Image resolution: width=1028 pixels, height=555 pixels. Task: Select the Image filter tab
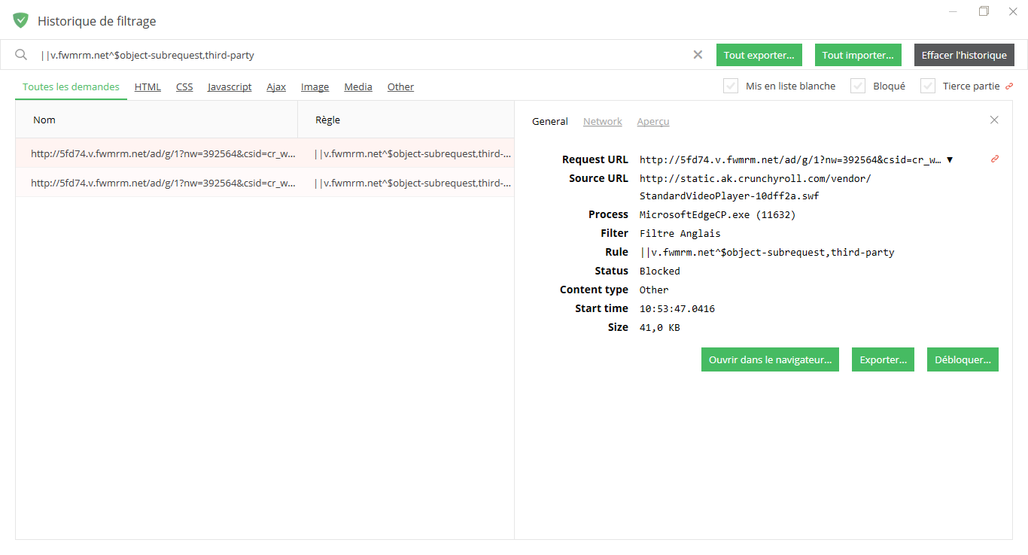click(x=315, y=86)
